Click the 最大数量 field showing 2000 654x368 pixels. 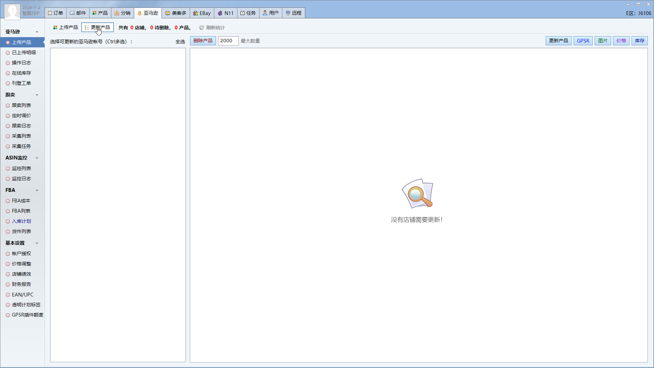pyautogui.click(x=228, y=41)
